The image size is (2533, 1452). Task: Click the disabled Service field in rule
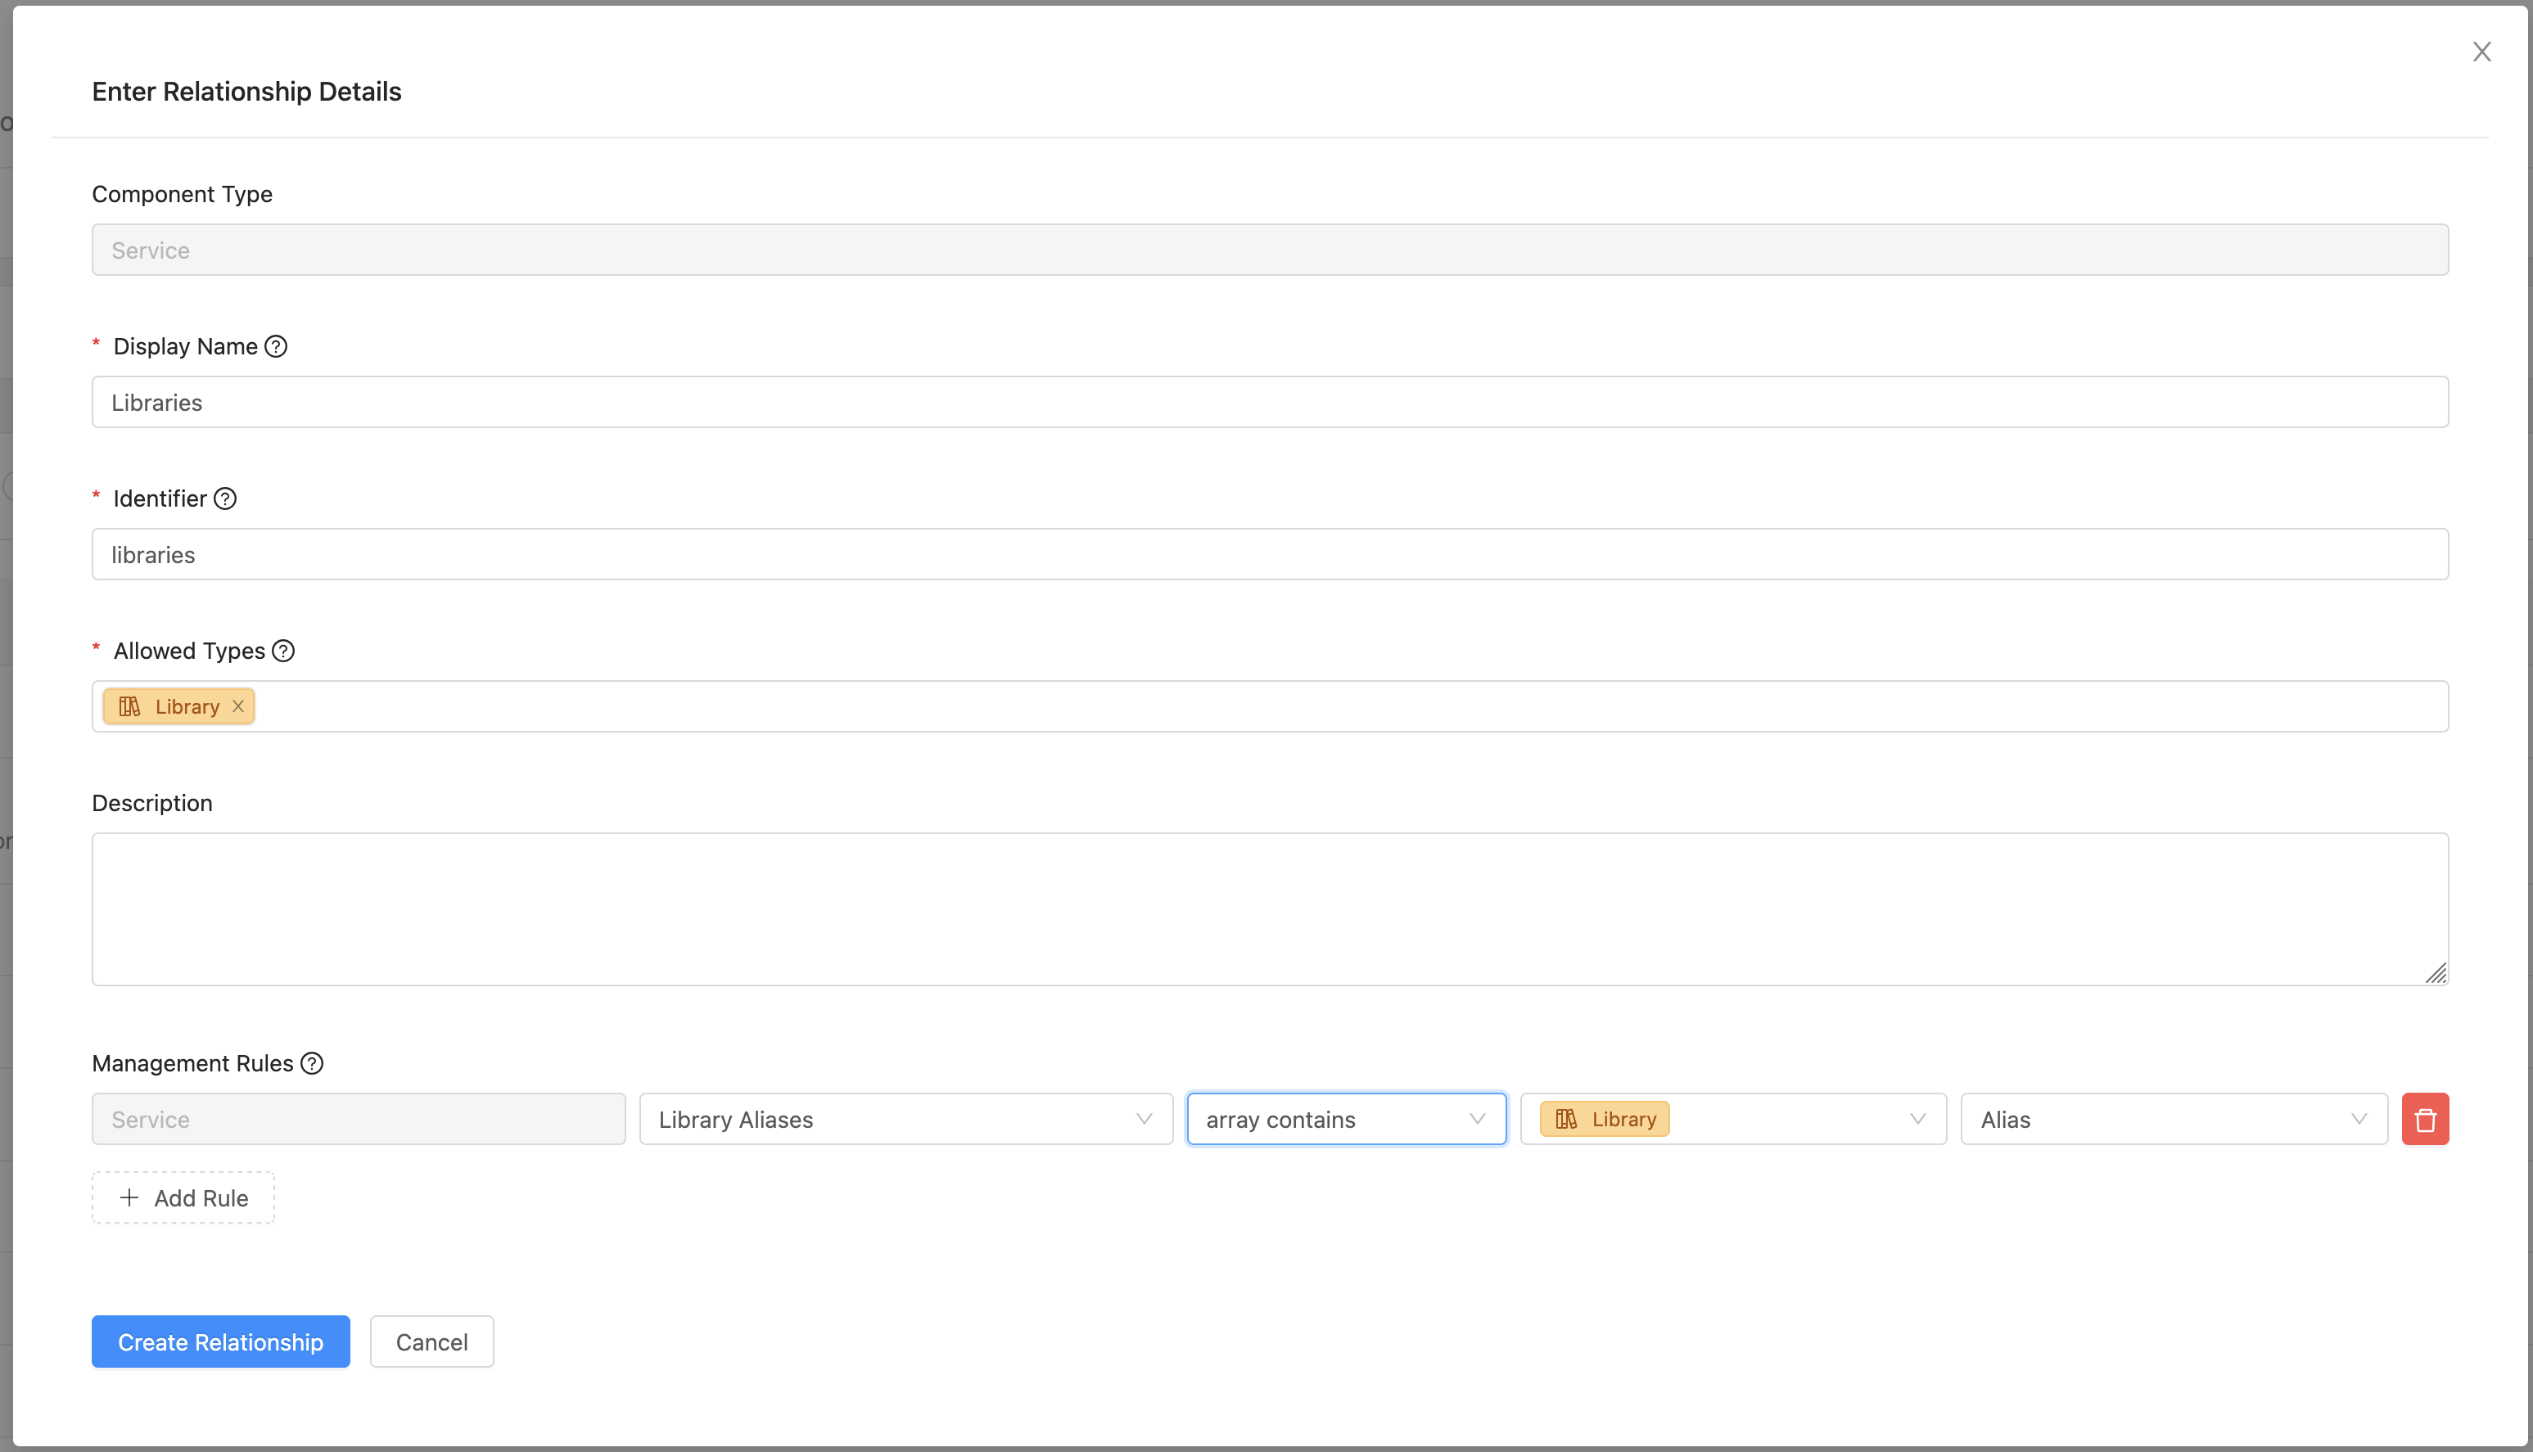(x=358, y=1119)
